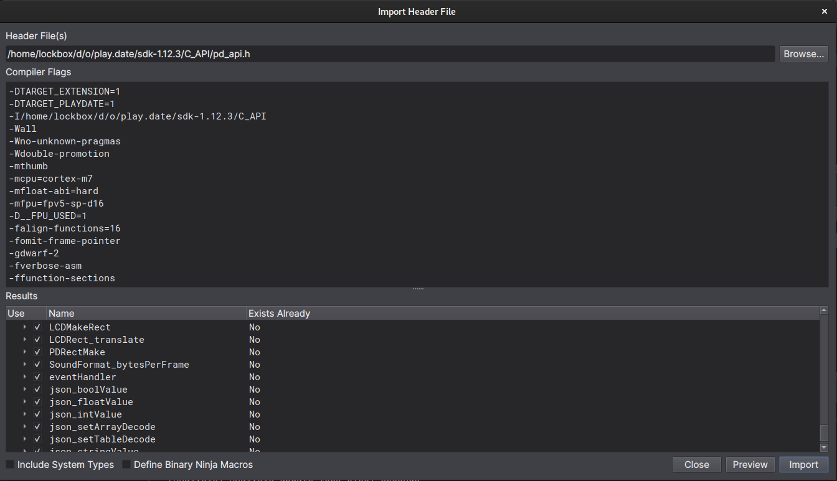Click the -DTARGET_PLAYDATE=1 flag line
837x481 pixels.
tap(62, 104)
